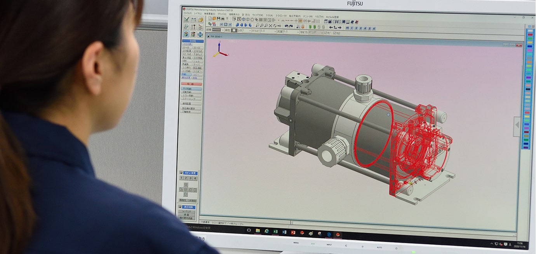
Task: Click the question mark help icon
Action: click(227, 19)
